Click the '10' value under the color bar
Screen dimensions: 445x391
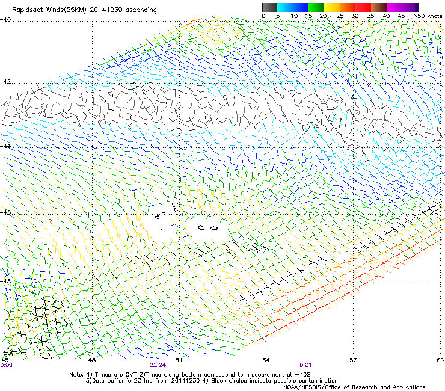[x=294, y=16]
